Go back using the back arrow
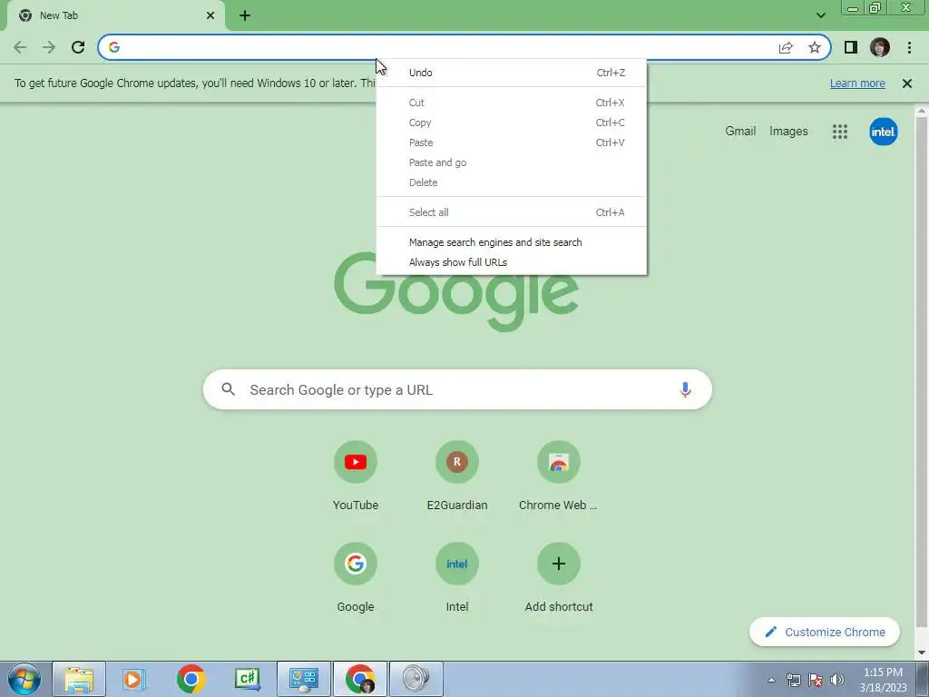 pyautogui.click(x=20, y=47)
